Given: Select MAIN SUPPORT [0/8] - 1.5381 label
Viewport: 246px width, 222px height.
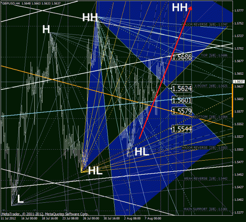Looking at the screenshot, I should pos(205,209).
